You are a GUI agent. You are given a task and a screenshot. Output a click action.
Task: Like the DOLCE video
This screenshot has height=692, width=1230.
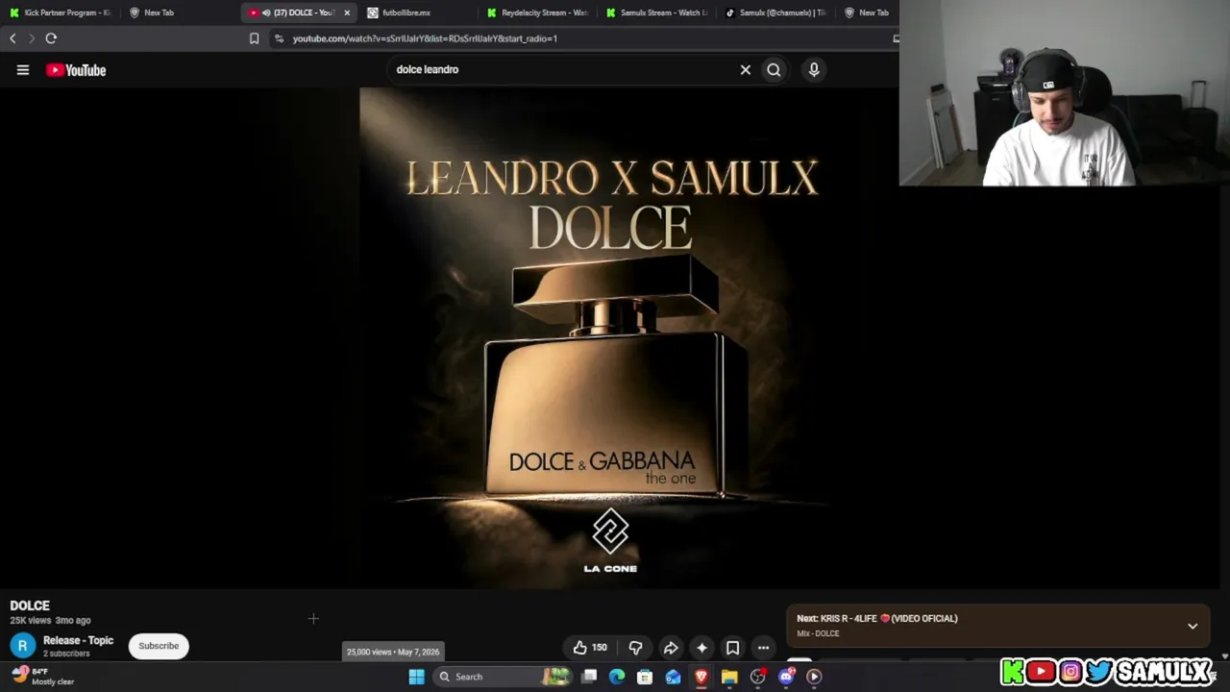pyautogui.click(x=590, y=648)
